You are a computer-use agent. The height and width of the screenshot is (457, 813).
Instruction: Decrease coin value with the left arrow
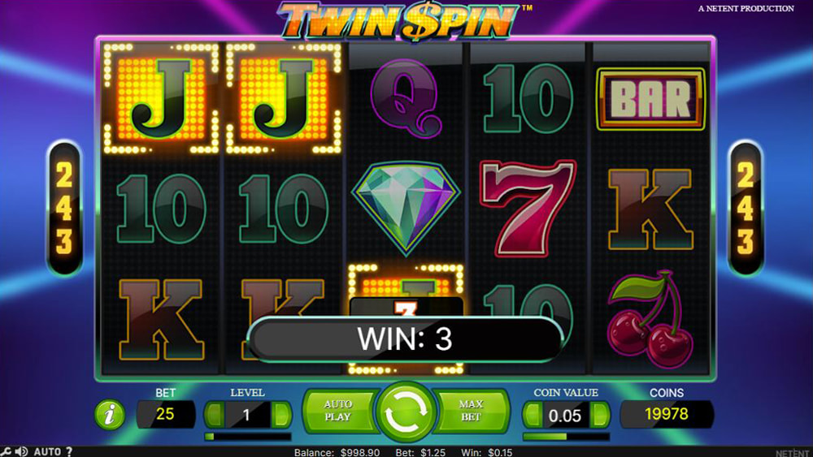(533, 415)
